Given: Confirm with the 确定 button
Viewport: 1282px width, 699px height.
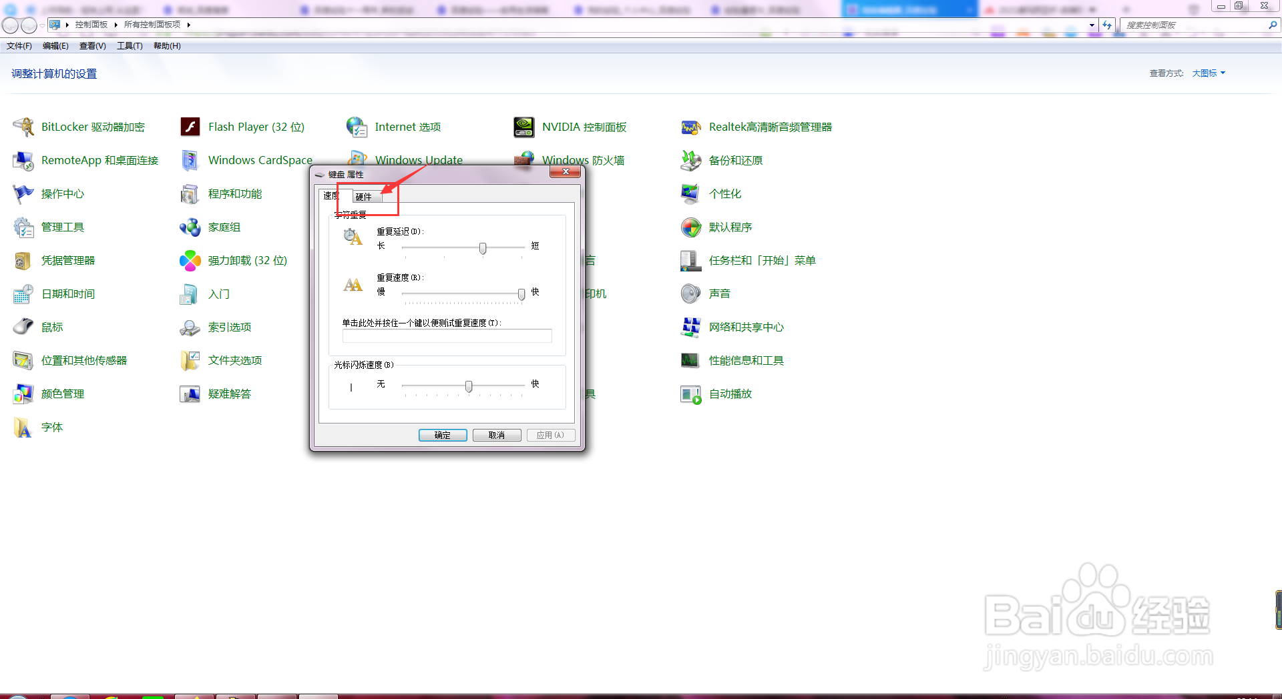Looking at the screenshot, I should click(x=443, y=435).
